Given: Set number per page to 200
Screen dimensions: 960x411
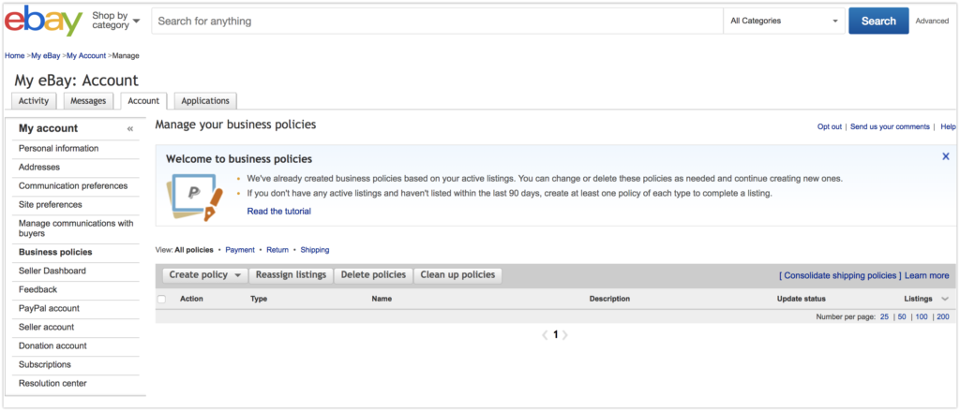Looking at the screenshot, I should tap(943, 316).
